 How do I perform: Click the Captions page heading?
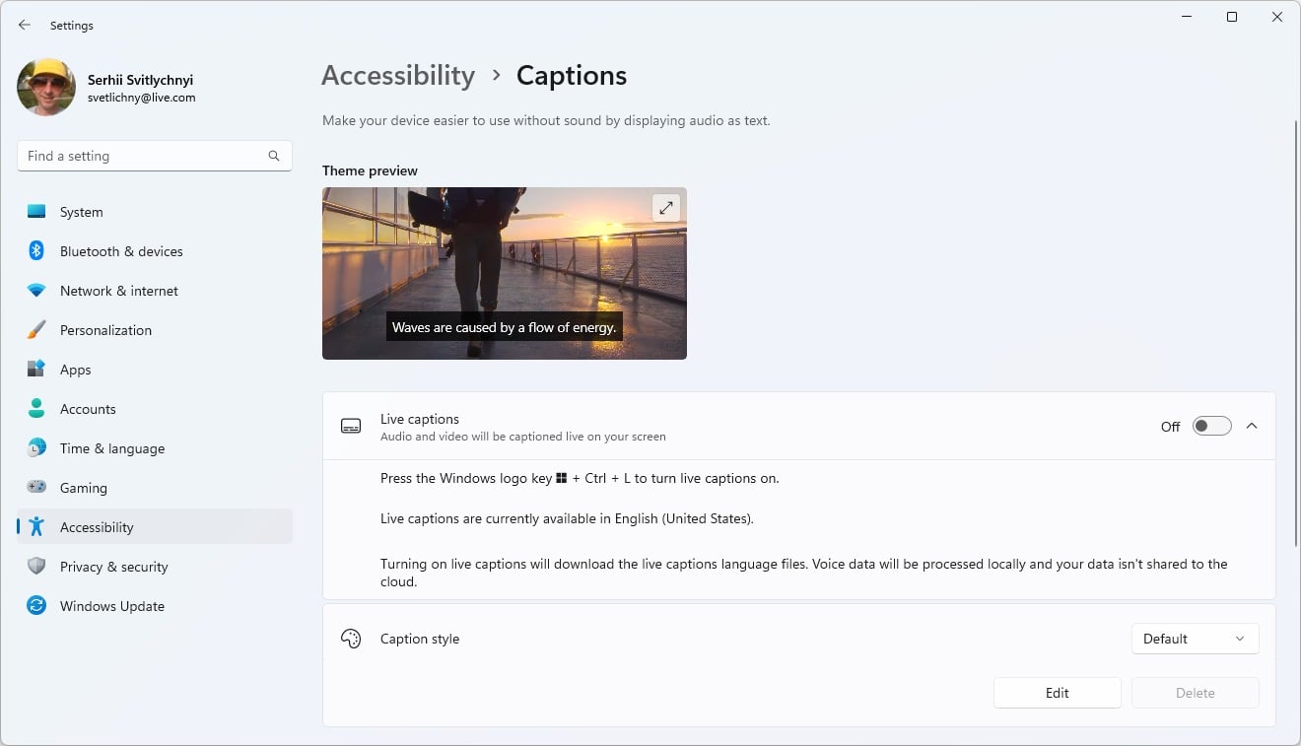point(572,76)
